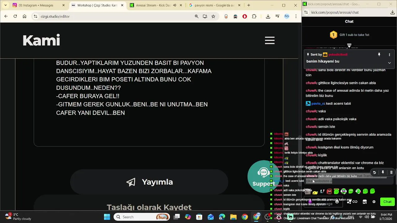Go back in the editor browser window
This screenshot has width=397, height=223.
pos(6,16)
